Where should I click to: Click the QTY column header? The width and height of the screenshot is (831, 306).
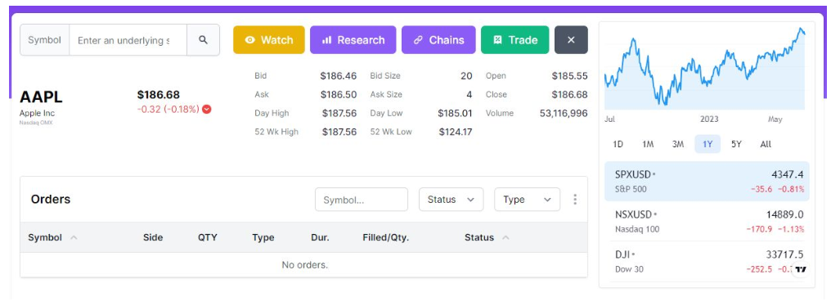208,237
